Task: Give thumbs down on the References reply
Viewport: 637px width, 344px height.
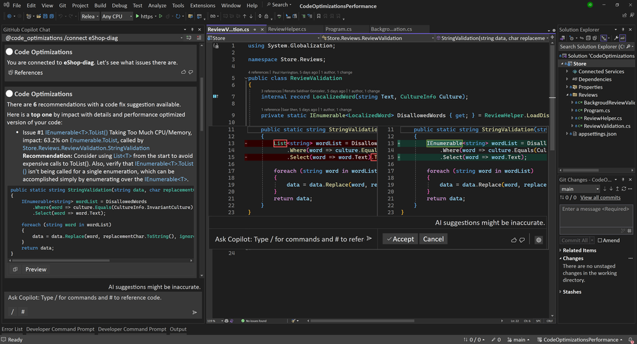Action: (x=191, y=72)
